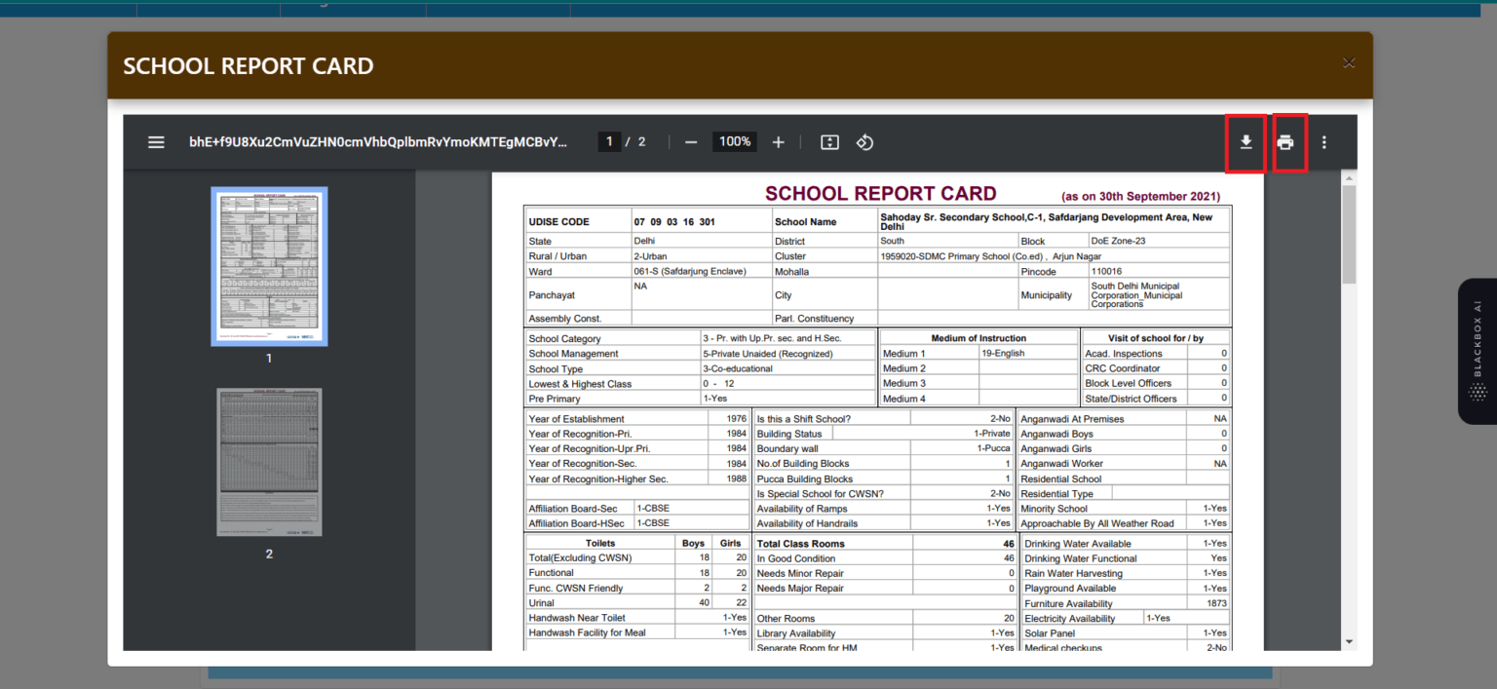Screen dimensions: 1497x689
Task: Dismiss the SCHOOL REPORT CARD dialog
Action: [x=1349, y=62]
